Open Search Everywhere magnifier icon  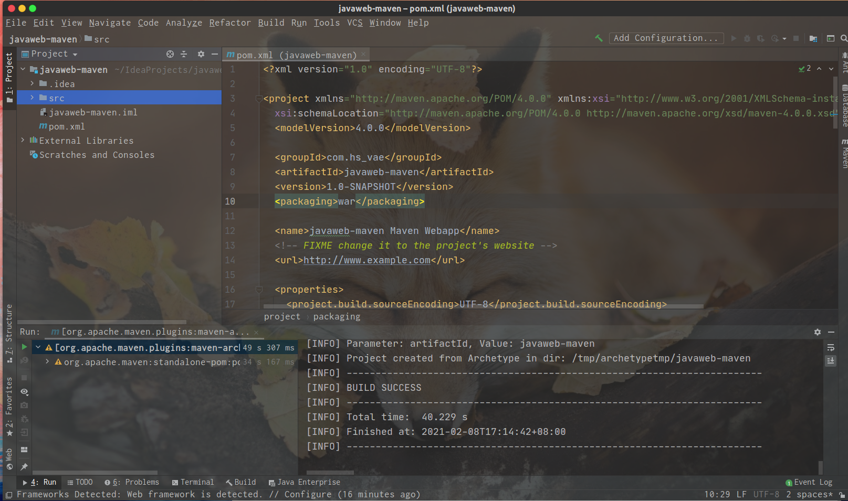point(844,38)
